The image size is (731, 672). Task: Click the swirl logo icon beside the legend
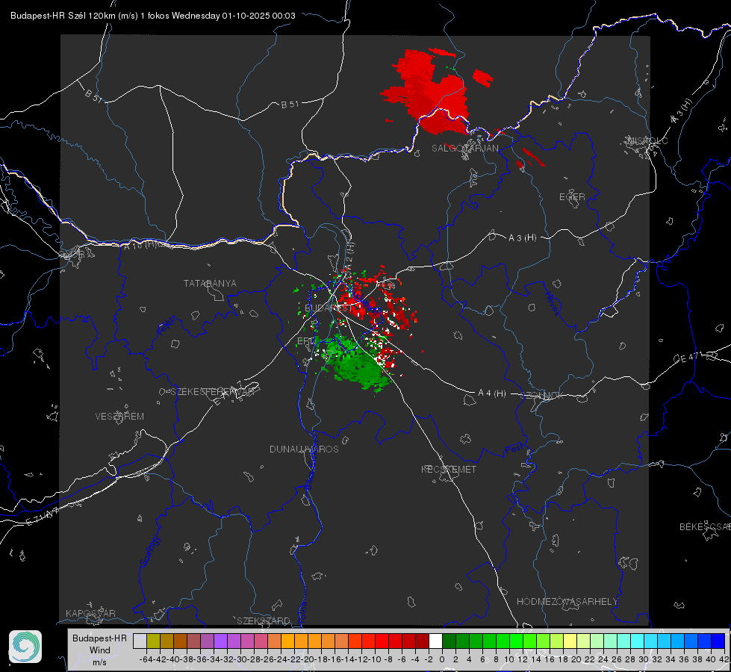coord(25,647)
